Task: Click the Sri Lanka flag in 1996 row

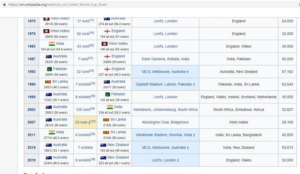Action: pyautogui.click(x=48, y=82)
